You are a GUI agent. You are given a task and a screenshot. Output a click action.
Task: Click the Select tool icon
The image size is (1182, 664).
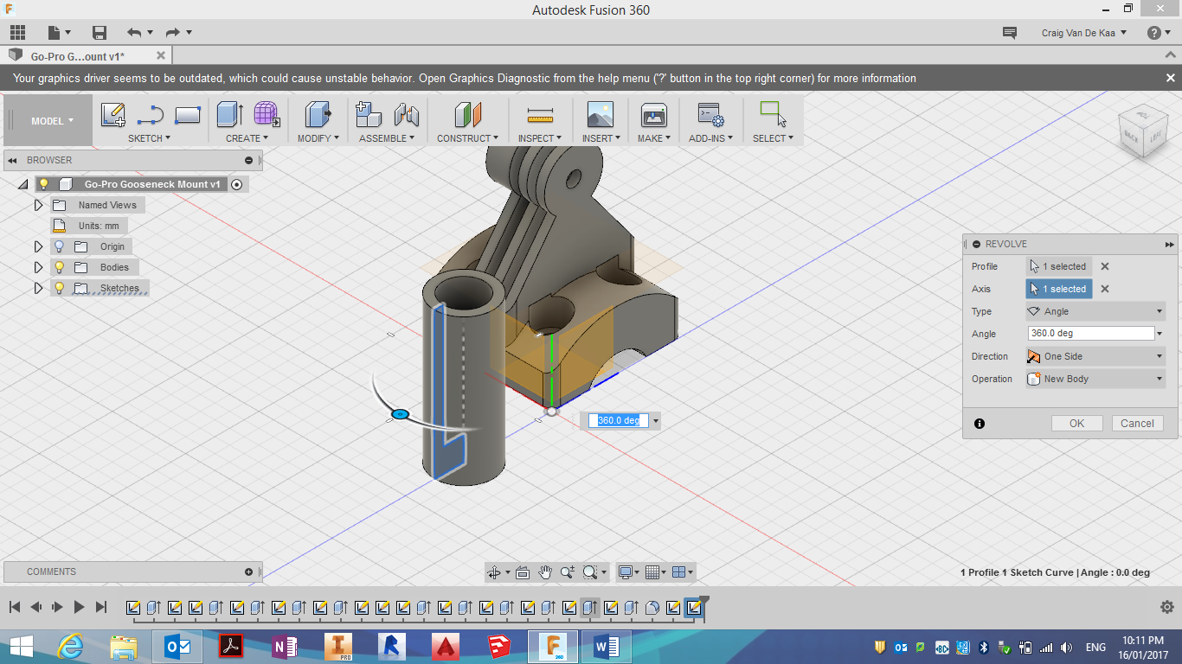click(773, 114)
